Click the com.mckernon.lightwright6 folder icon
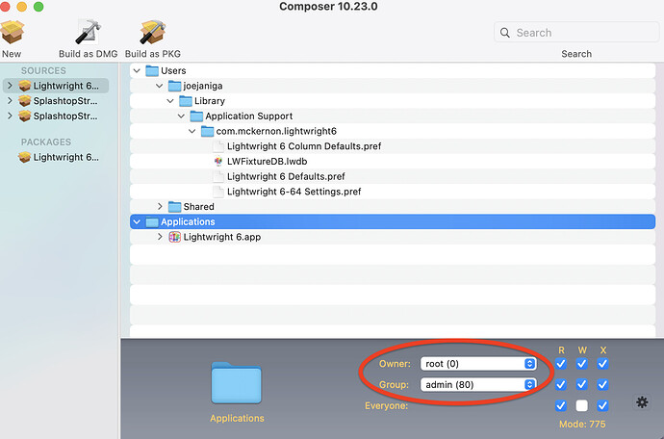This screenshot has height=439, width=664. [x=208, y=131]
